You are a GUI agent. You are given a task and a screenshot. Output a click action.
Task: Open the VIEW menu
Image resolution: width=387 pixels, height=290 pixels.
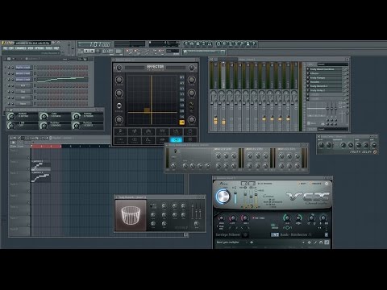(31, 48)
